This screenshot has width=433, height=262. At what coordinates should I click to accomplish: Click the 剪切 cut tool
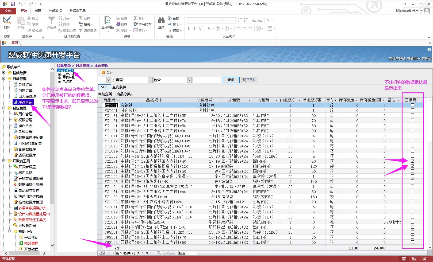[x=33, y=18]
